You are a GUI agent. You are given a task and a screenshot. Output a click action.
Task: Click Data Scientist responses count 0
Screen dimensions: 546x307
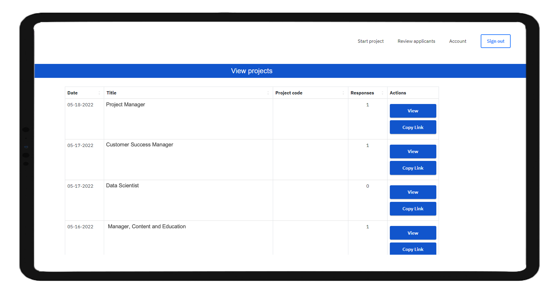368,186
